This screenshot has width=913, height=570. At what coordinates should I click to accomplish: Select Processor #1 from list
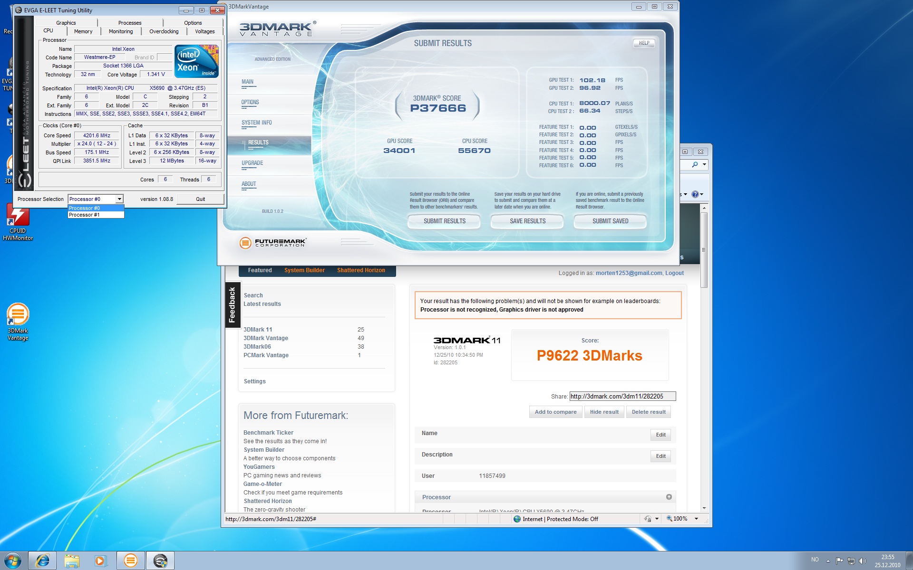pyautogui.click(x=96, y=215)
